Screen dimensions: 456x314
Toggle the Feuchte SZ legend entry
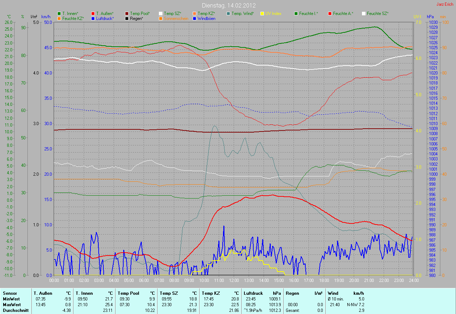tap(377, 14)
